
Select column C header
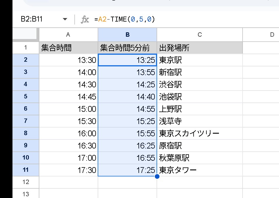pyautogui.click(x=199, y=35)
